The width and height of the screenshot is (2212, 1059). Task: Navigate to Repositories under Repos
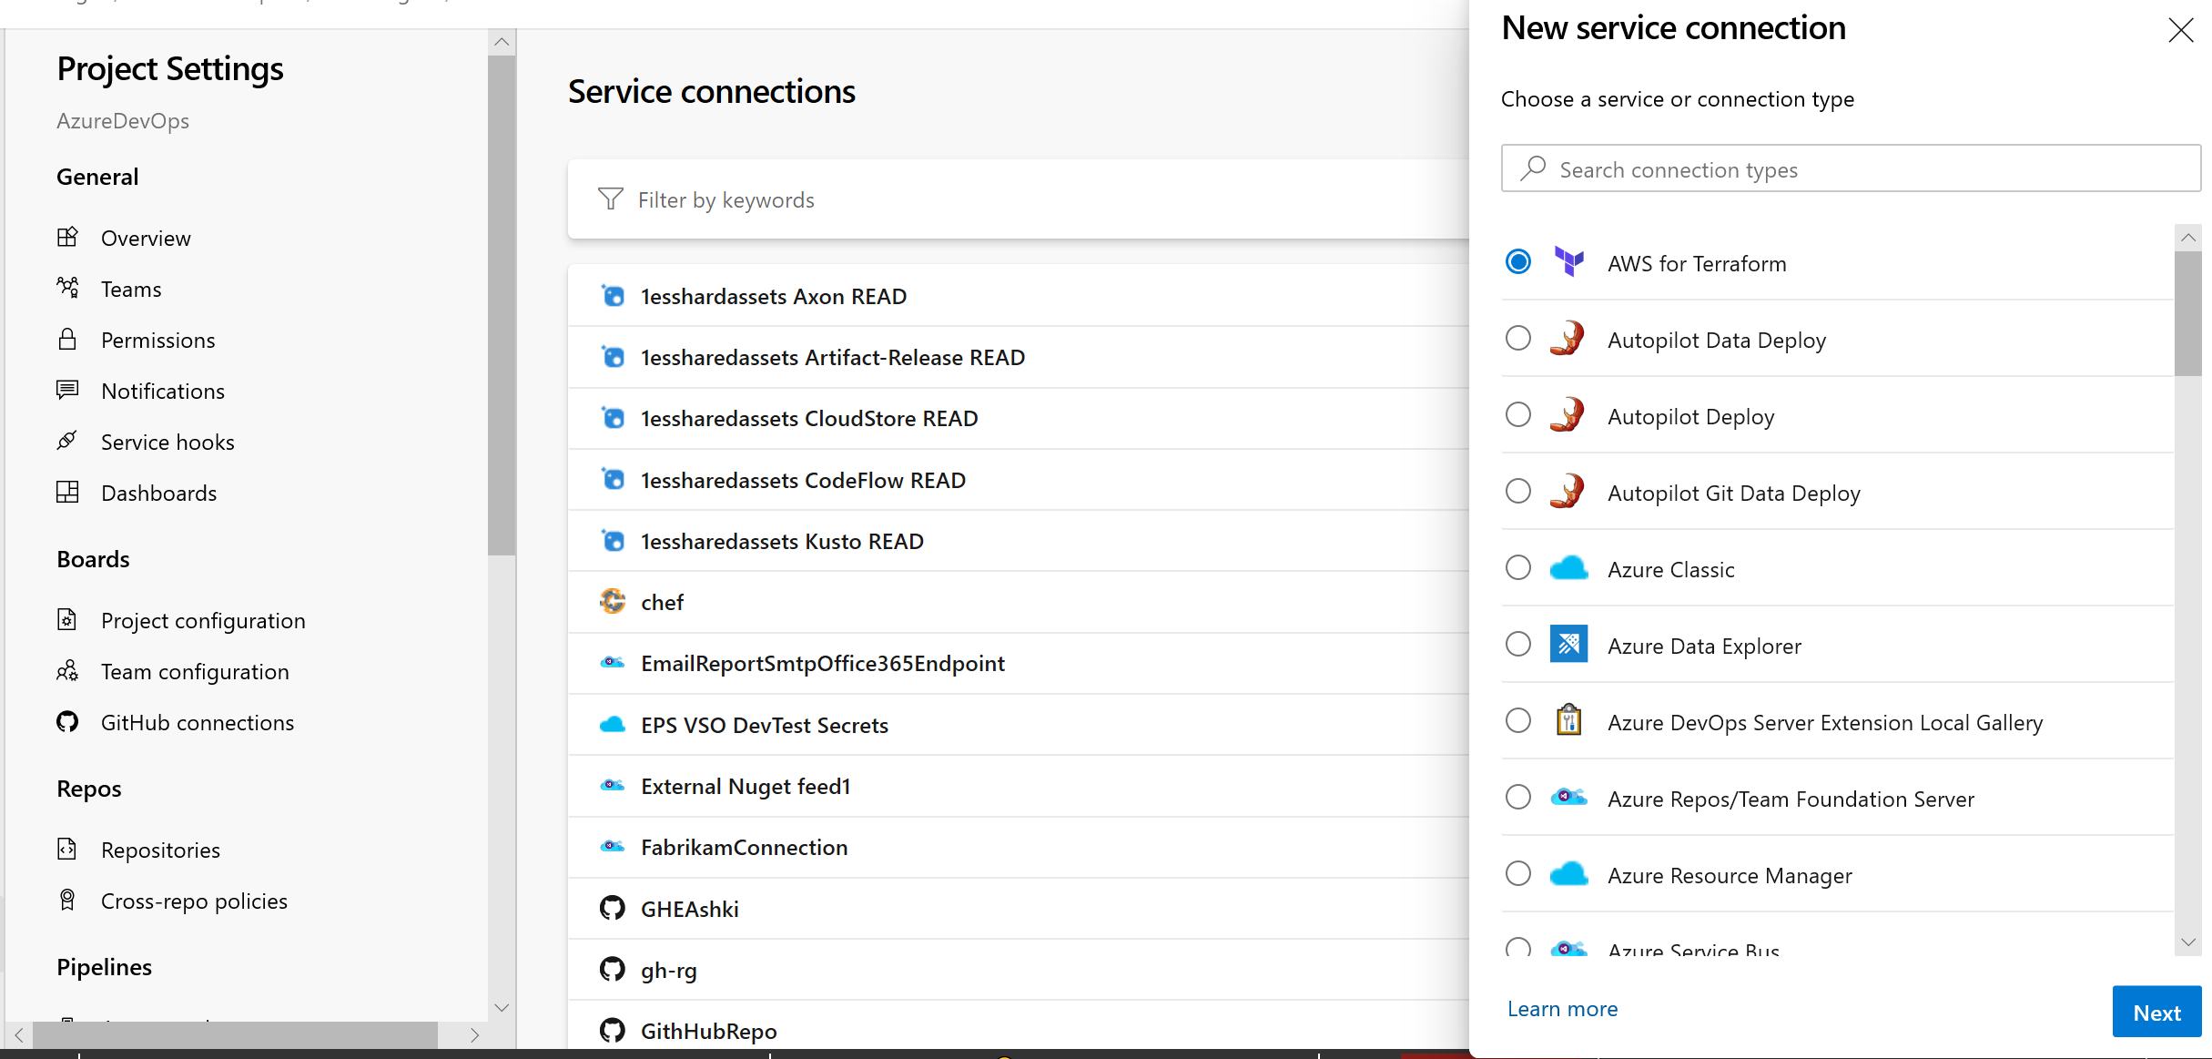click(x=161, y=849)
